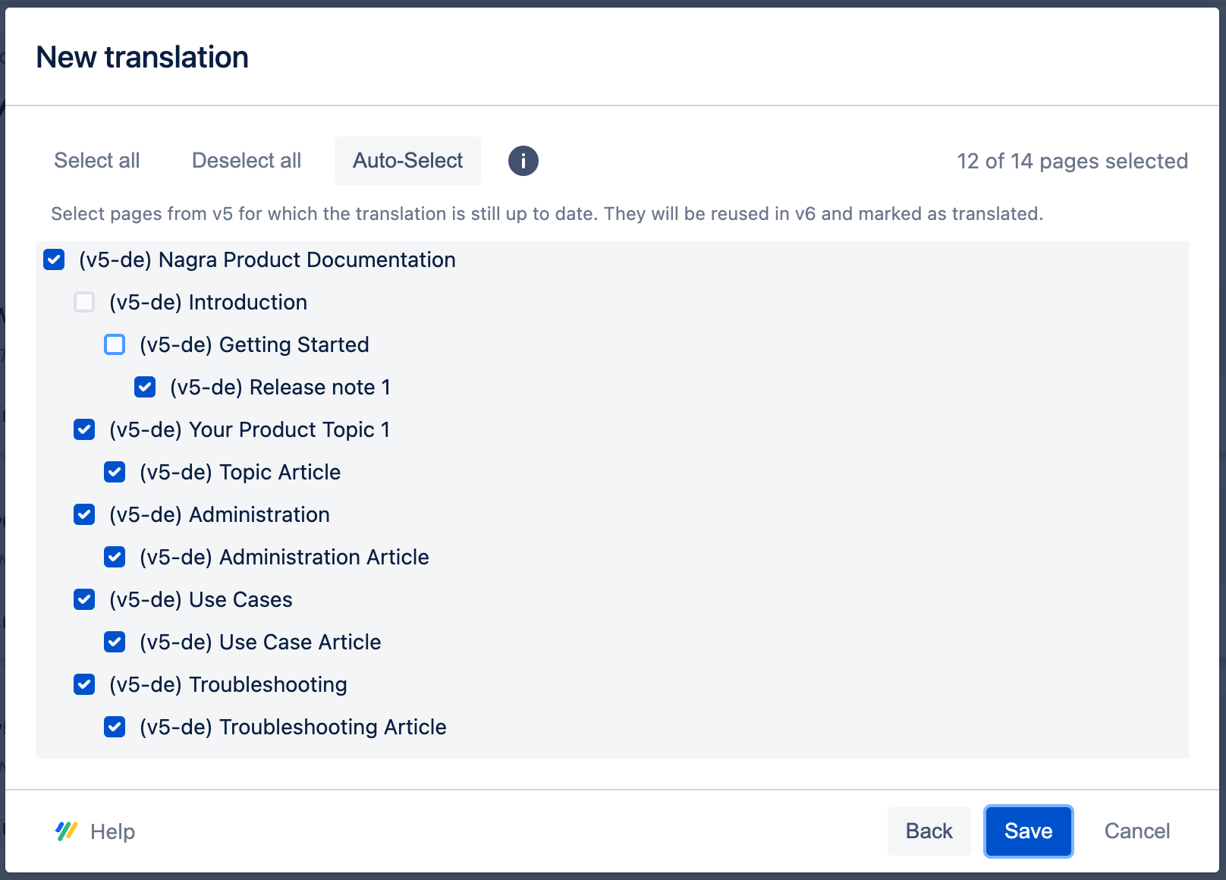Activate the Auto-Select option

pyautogui.click(x=407, y=160)
